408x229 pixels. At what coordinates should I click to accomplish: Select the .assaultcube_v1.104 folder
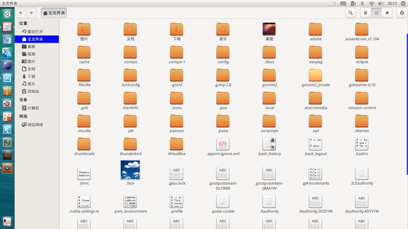pyautogui.click(x=362, y=29)
